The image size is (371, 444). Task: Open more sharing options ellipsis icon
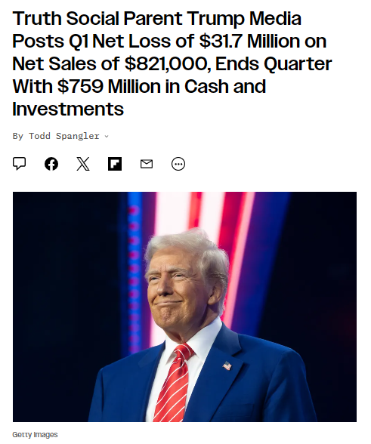[178, 164]
